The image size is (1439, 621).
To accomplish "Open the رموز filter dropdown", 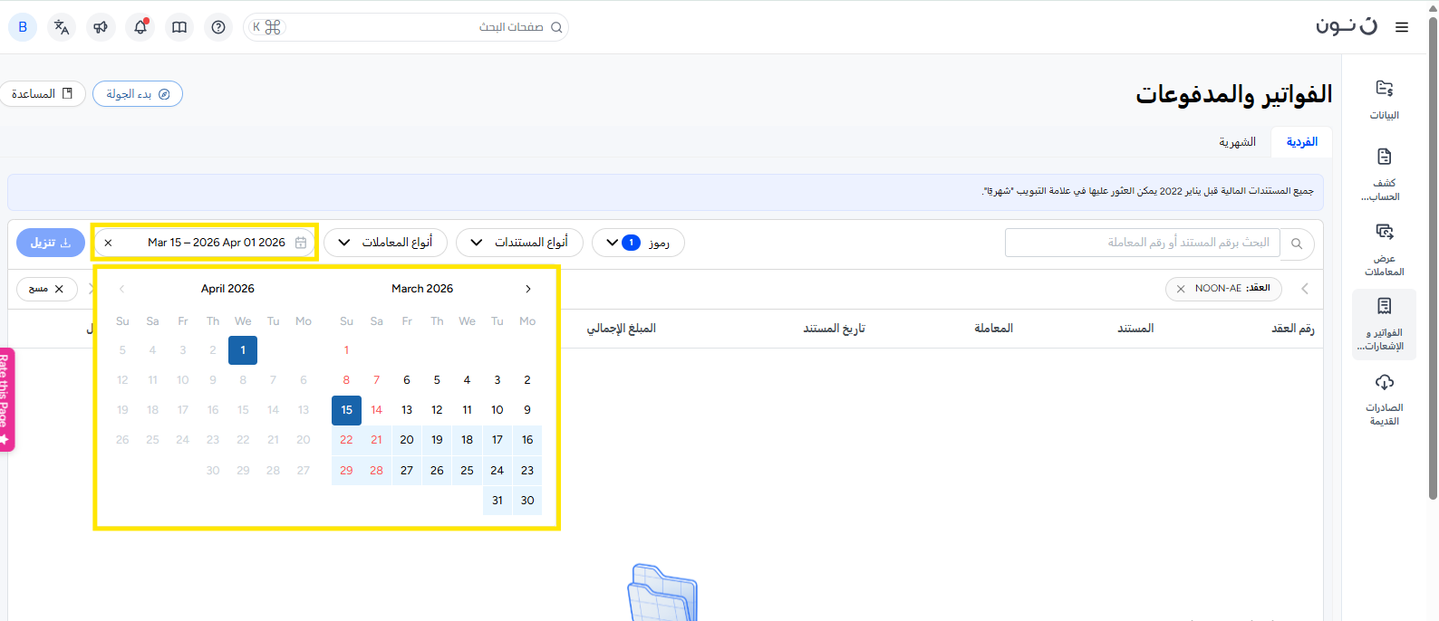I will tap(637, 243).
